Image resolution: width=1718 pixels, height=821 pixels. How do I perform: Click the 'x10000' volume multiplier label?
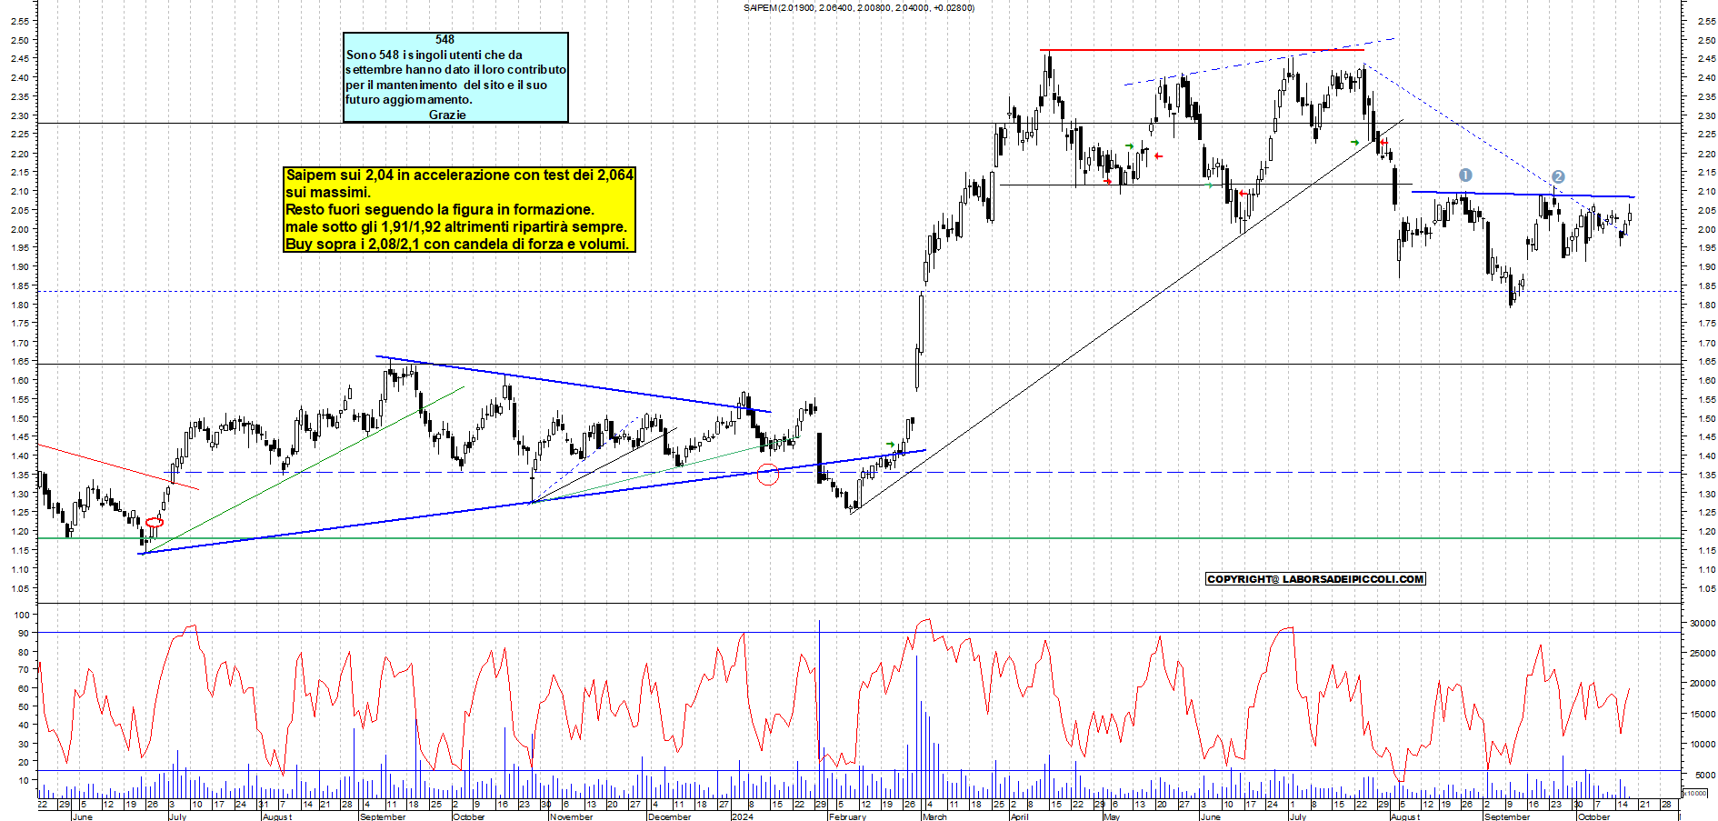tap(1694, 793)
